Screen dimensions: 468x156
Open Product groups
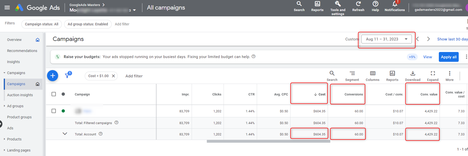[x=19, y=117]
